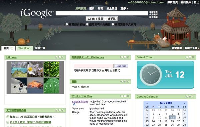Select the 圖片 search category
The width and height of the screenshot is (200, 127).
pos(92,9)
